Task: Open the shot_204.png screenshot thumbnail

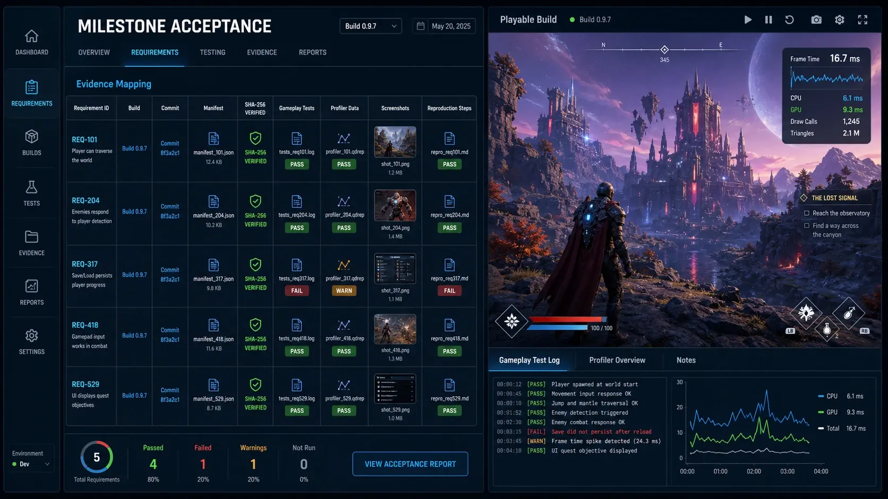Action: coord(395,205)
